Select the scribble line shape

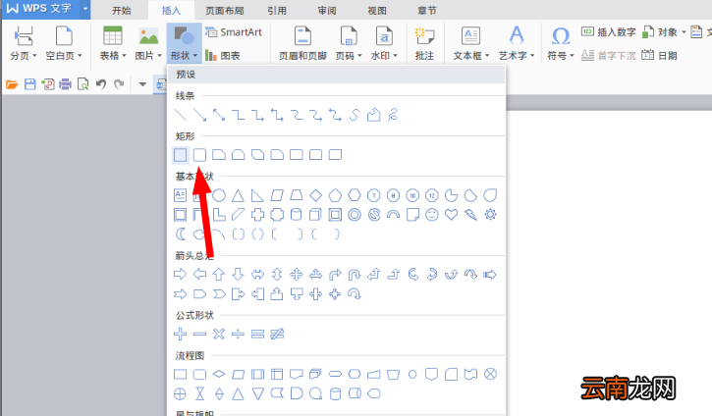coord(393,115)
